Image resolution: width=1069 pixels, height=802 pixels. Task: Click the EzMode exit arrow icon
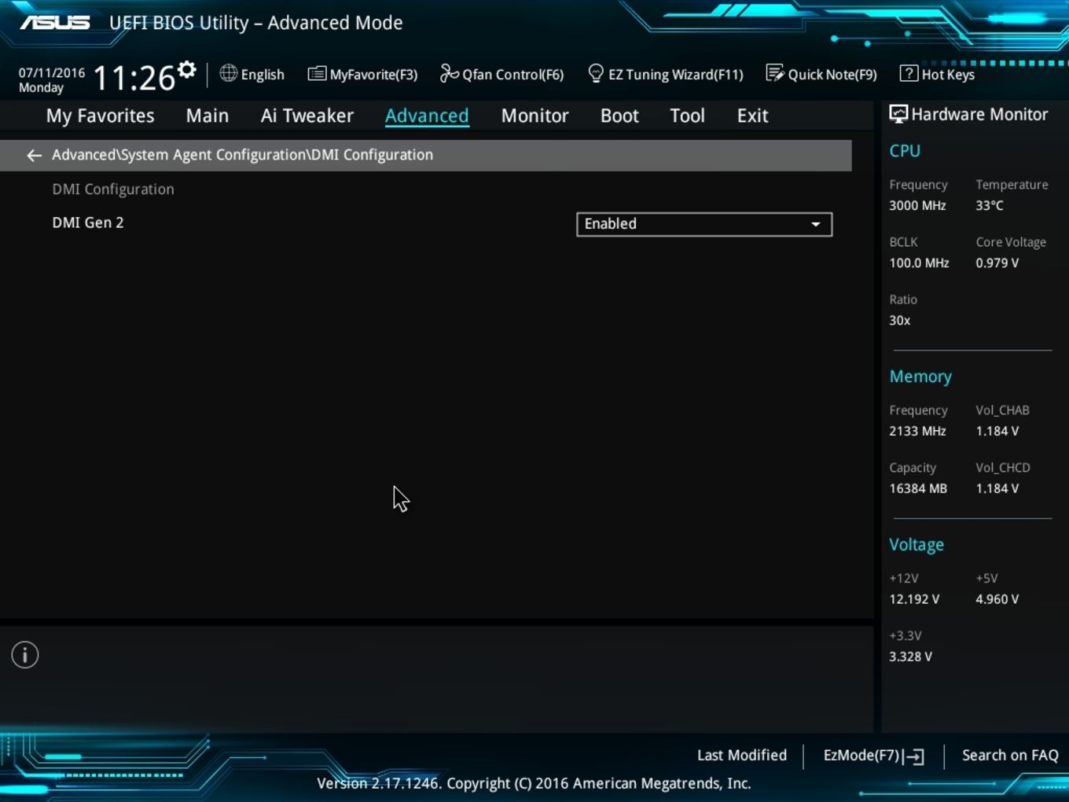click(915, 756)
